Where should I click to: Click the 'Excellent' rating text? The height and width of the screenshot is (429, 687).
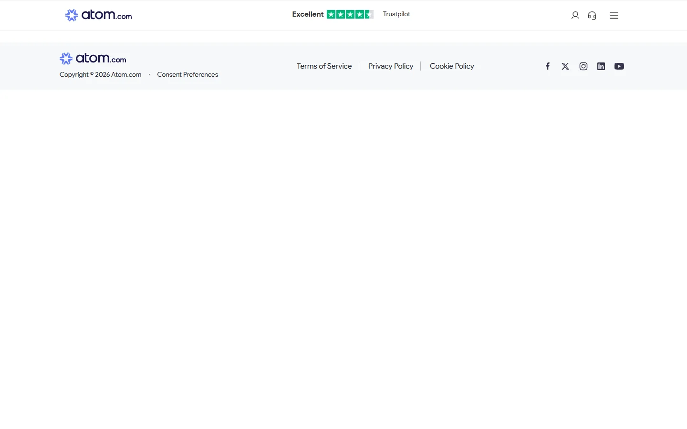point(308,14)
